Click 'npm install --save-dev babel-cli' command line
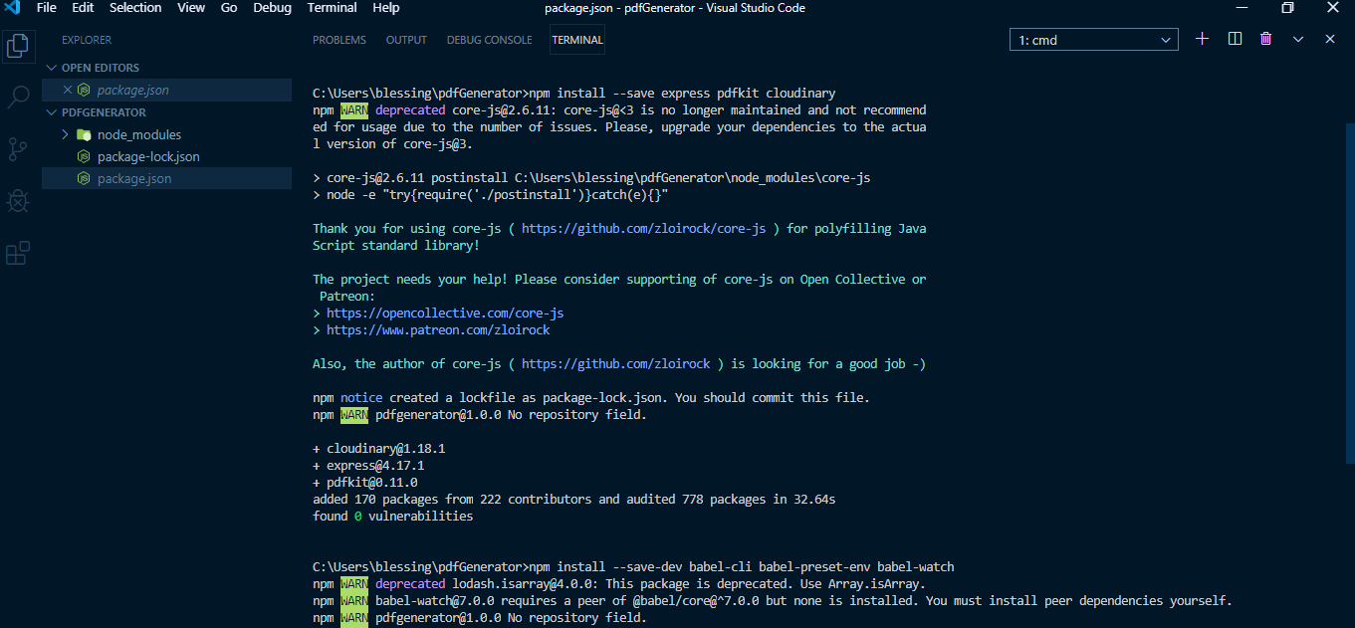Image resolution: width=1355 pixels, height=628 pixels. pos(633,566)
